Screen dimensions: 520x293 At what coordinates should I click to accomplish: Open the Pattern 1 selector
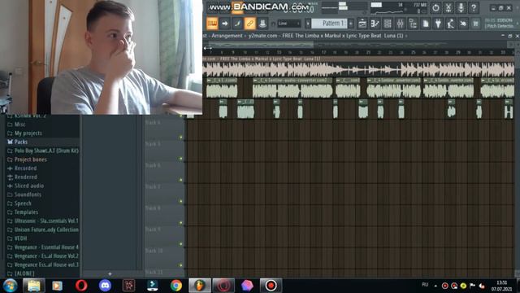pos(330,24)
